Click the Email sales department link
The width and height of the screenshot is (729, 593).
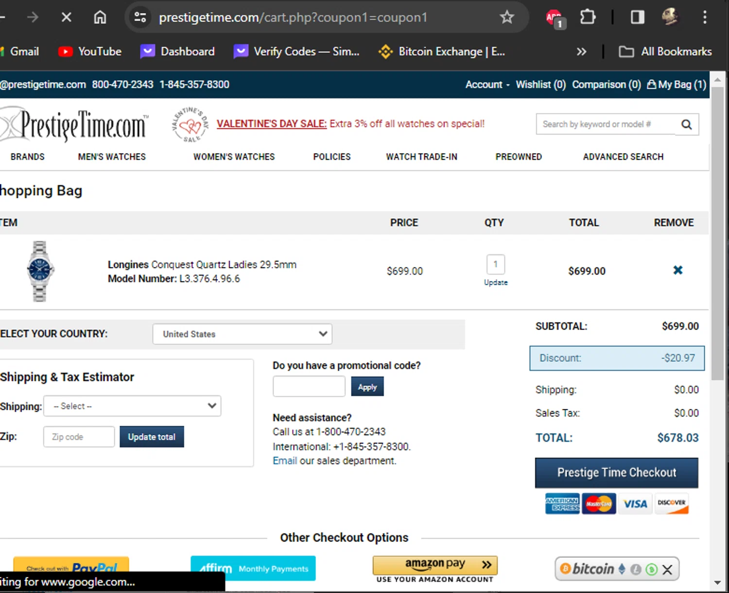285,461
